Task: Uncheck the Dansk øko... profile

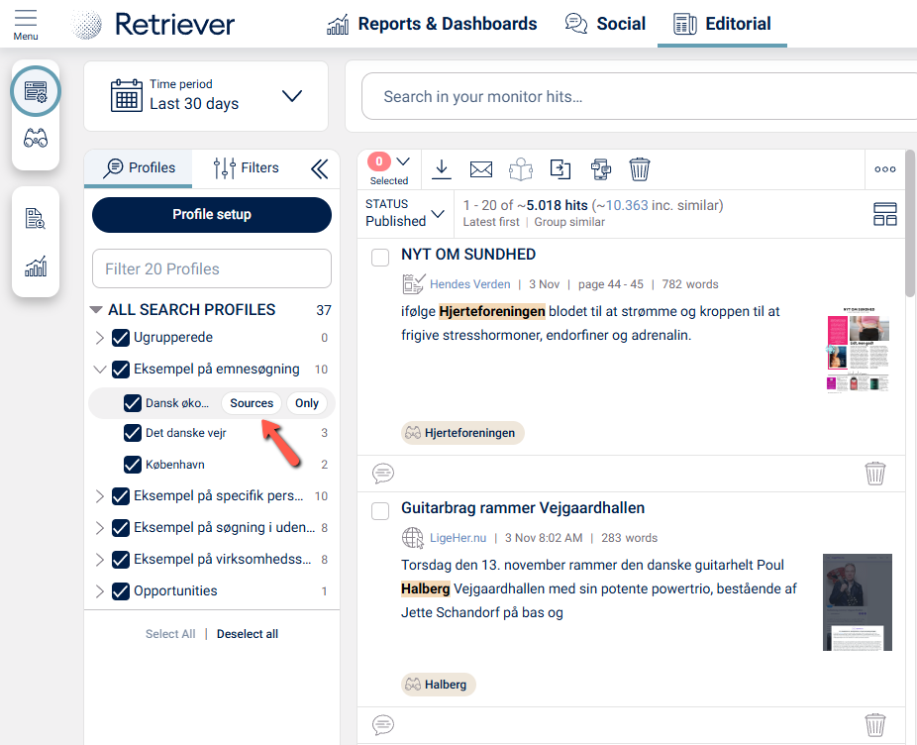Action: pyautogui.click(x=132, y=403)
